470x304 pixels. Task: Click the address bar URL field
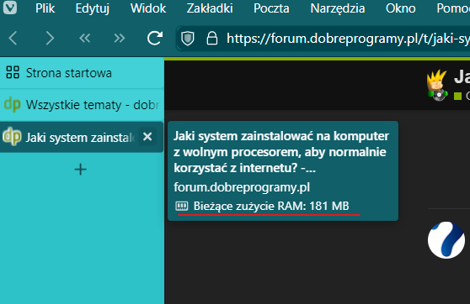348,39
